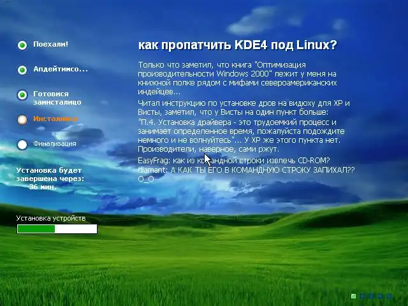Select the Поехали! step label
Screen dimensions: 408x306
tap(51, 44)
